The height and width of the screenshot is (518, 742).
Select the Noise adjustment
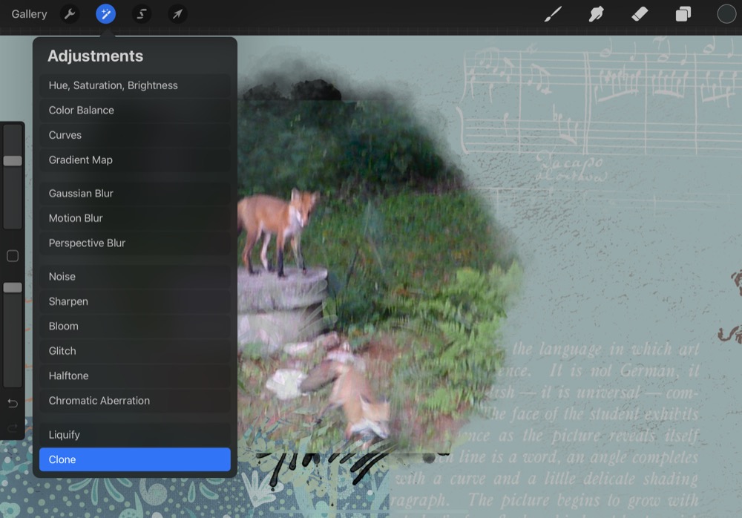(135, 277)
